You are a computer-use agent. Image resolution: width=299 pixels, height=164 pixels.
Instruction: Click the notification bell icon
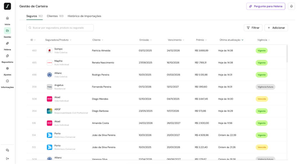291,6
